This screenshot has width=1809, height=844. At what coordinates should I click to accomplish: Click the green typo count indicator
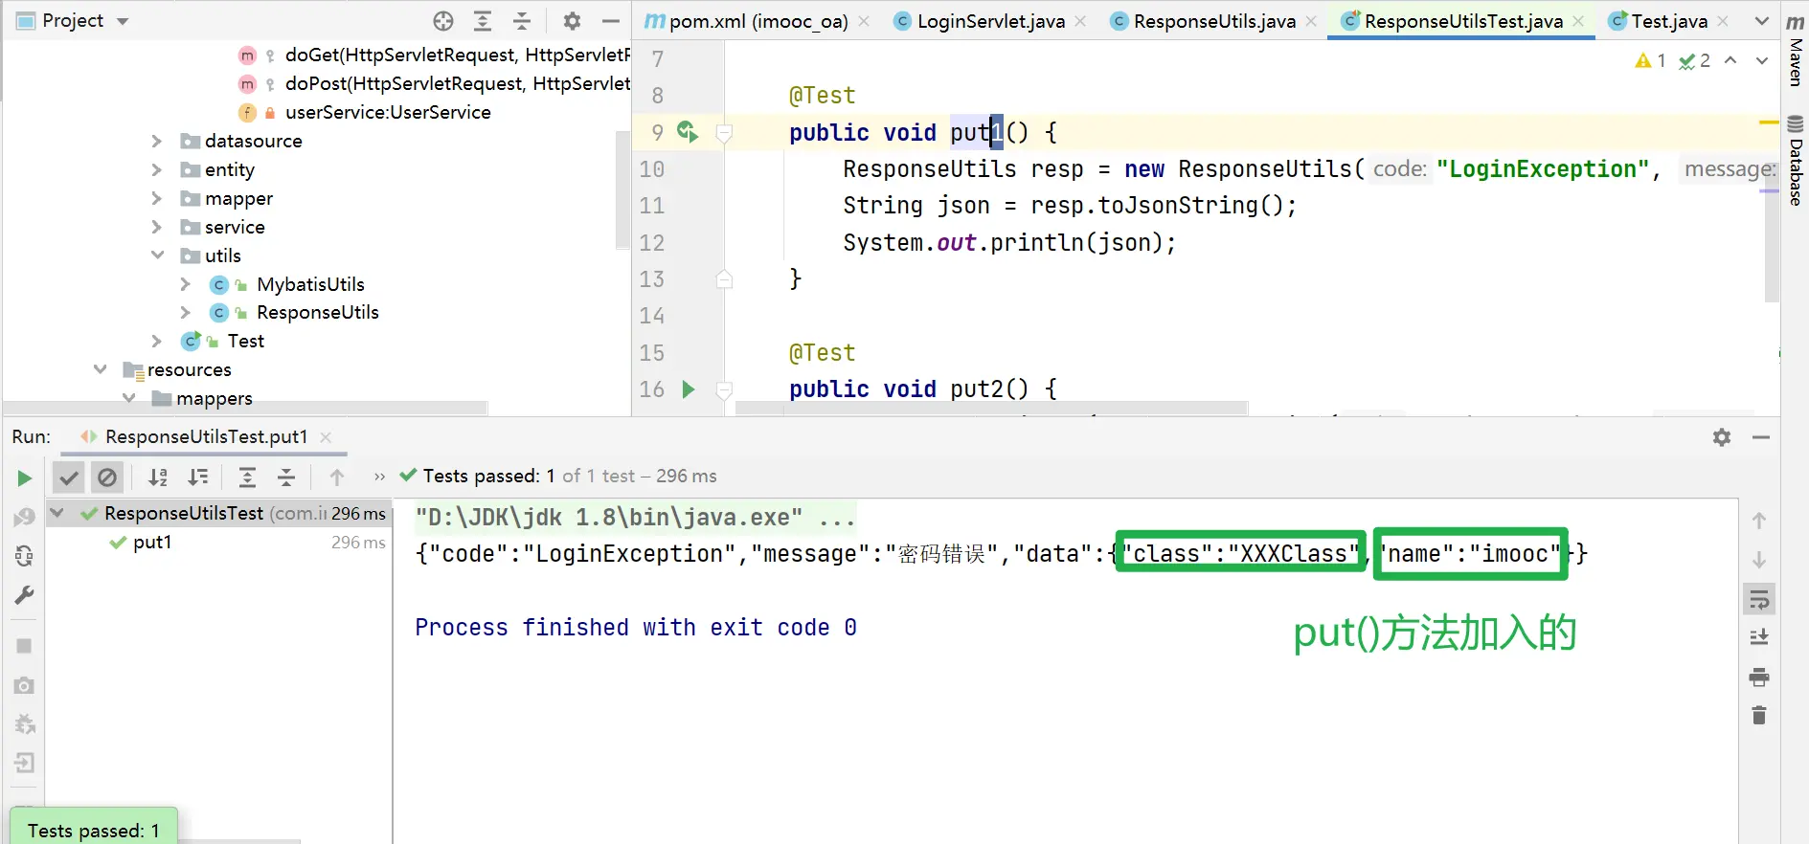pyautogui.click(x=1694, y=61)
